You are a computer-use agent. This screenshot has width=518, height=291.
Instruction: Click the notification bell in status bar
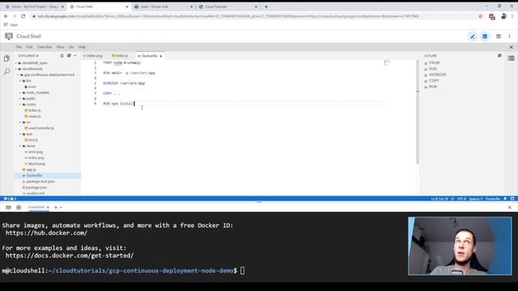(x=505, y=199)
